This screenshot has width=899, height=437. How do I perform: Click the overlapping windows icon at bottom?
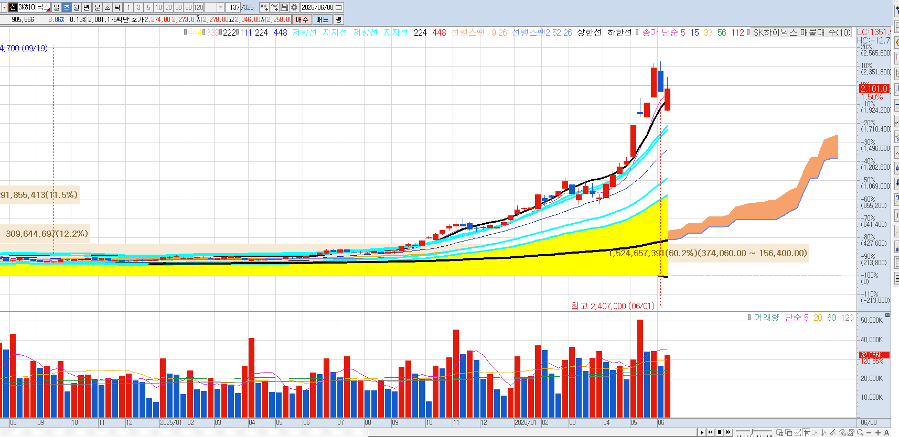788,433
